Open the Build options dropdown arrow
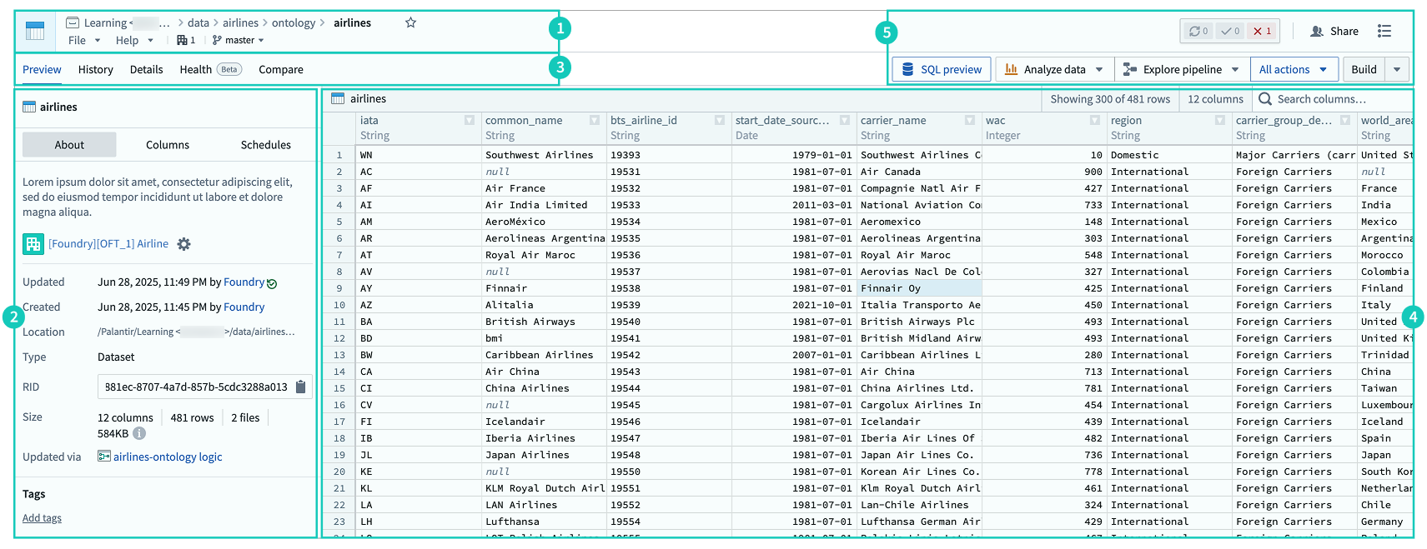The image size is (1427, 549). pos(1397,69)
